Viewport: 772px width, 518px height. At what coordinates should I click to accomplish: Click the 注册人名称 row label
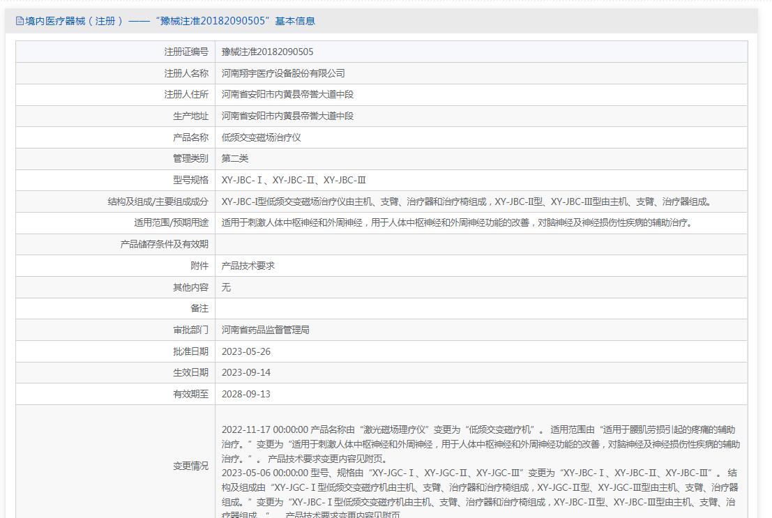pyautogui.click(x=186, y=73)
